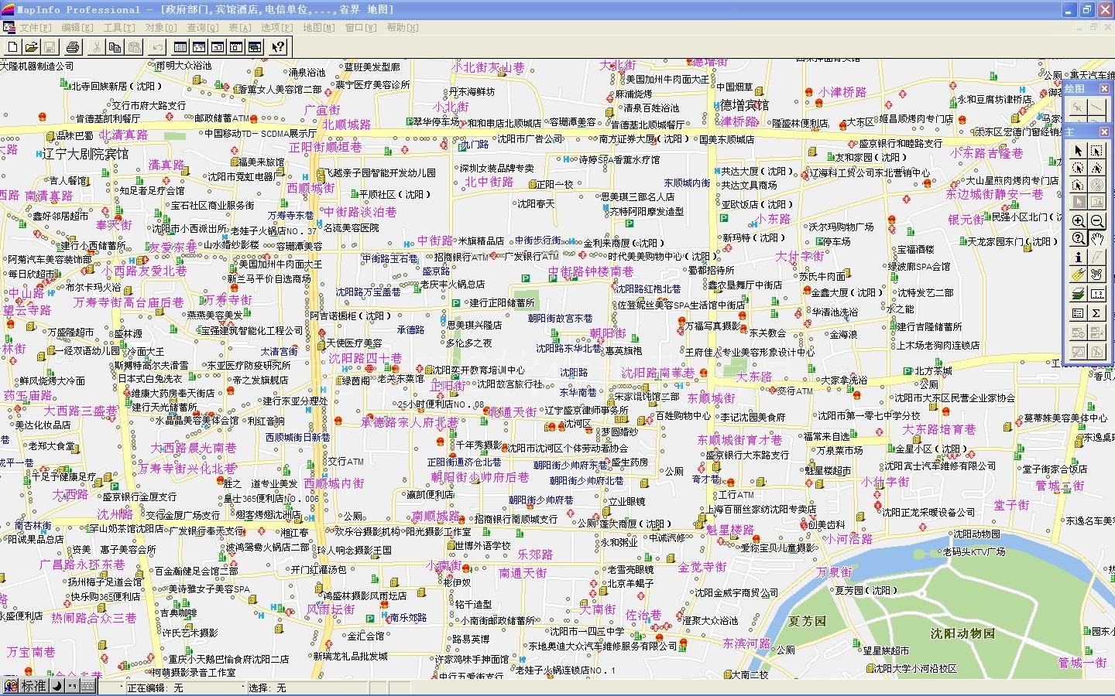Click the Save floppy disk icon

coord(49,47)
